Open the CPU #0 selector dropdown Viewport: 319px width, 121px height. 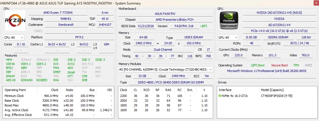(x=14, y=38)
